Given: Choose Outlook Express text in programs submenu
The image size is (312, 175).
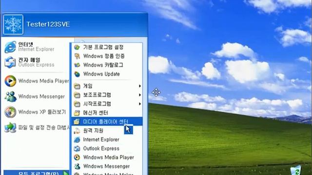Looking at the screenshot, I should 101,149.
